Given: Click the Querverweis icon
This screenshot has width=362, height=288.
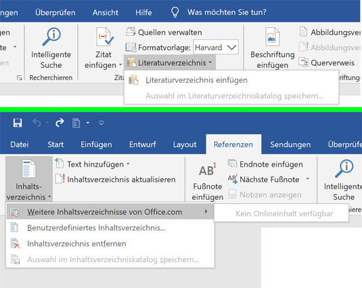Looking at the screenshot, I should (303, 62).
